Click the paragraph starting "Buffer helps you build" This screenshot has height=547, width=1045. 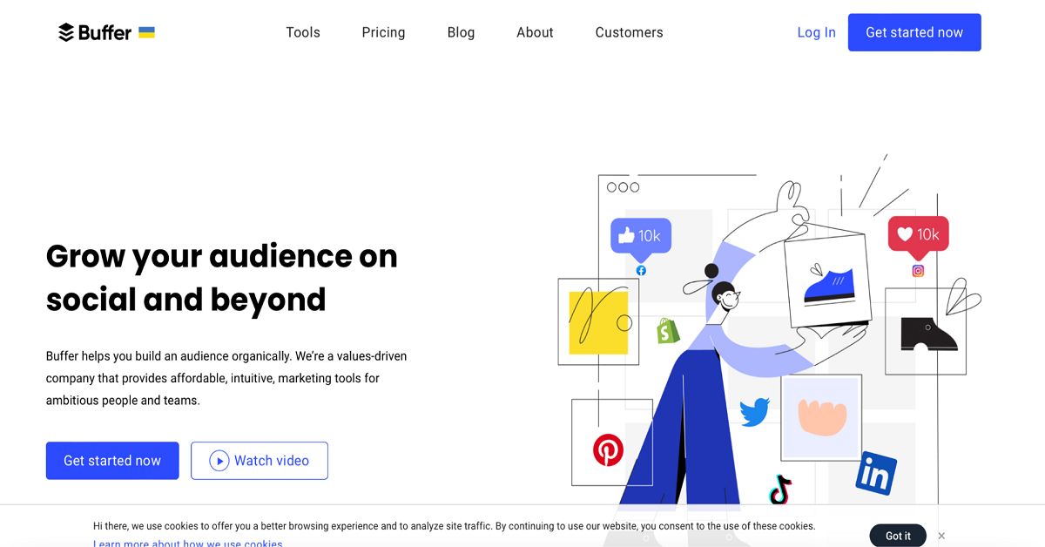tap(226, 378)
